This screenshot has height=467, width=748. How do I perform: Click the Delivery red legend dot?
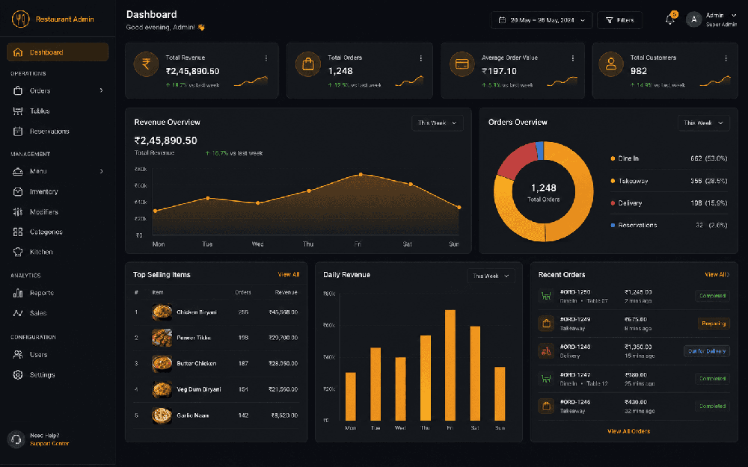tap(613, 203)
